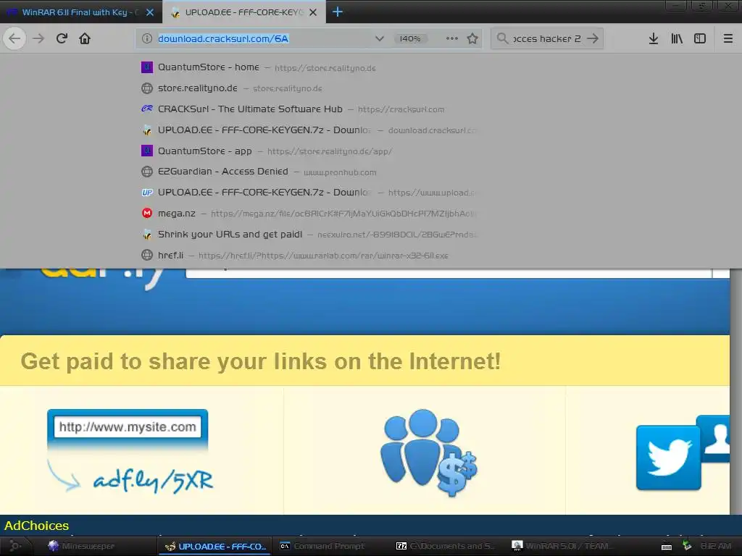Image resolution: width=742 pixels, height=556 pixels.
Task: Switch to UPLOAD.EE taskbar item
Action: point(215,546)
